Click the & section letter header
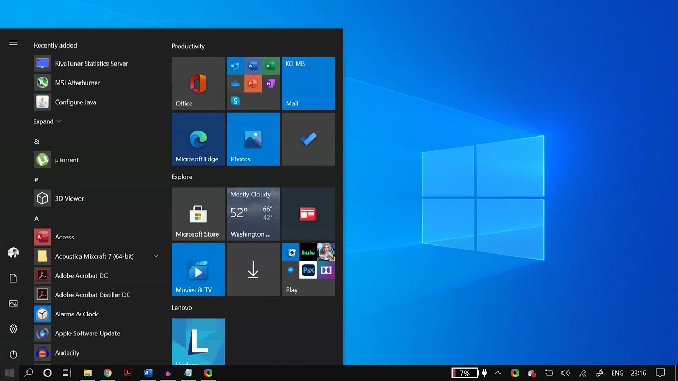This screenshot has height=381, width=678. [x=37, y=142]
